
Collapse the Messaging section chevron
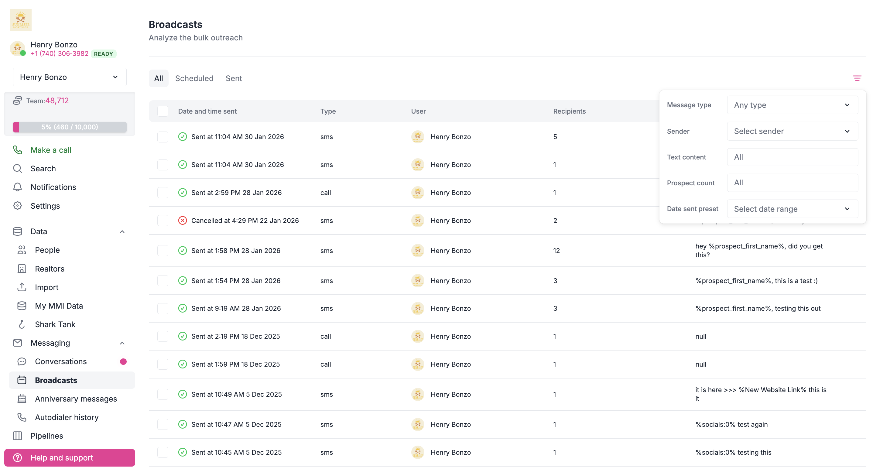(x=122, y=343)
